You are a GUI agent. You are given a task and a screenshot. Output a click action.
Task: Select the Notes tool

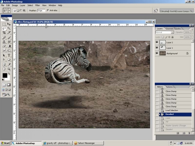pyautogui.click(x=4, y=65)
